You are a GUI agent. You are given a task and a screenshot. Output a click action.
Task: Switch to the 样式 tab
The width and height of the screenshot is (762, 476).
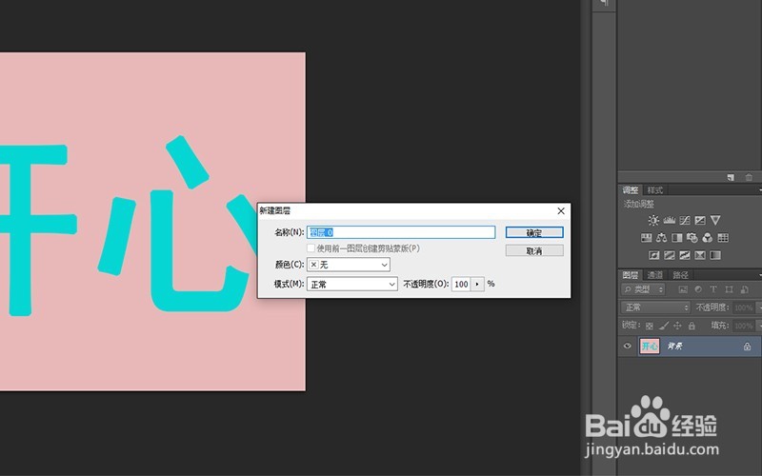click(655, 189)
